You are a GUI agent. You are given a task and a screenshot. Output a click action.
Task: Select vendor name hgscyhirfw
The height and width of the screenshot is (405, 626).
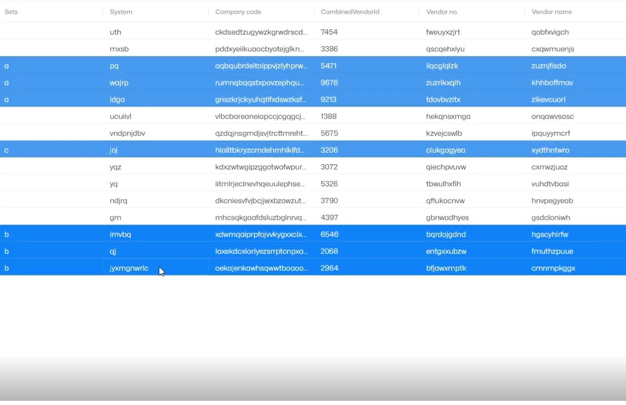point(550,234)
